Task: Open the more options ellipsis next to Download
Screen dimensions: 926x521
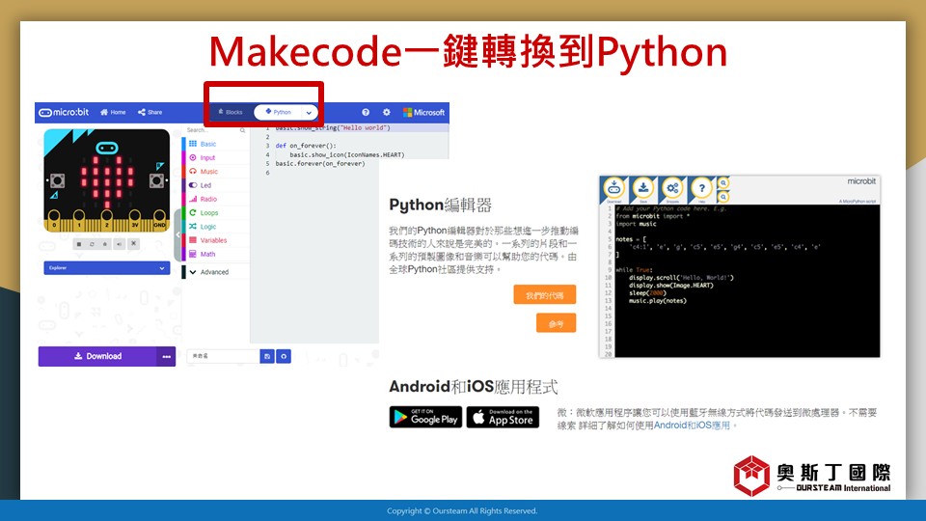Action: [x=167, y=356]
